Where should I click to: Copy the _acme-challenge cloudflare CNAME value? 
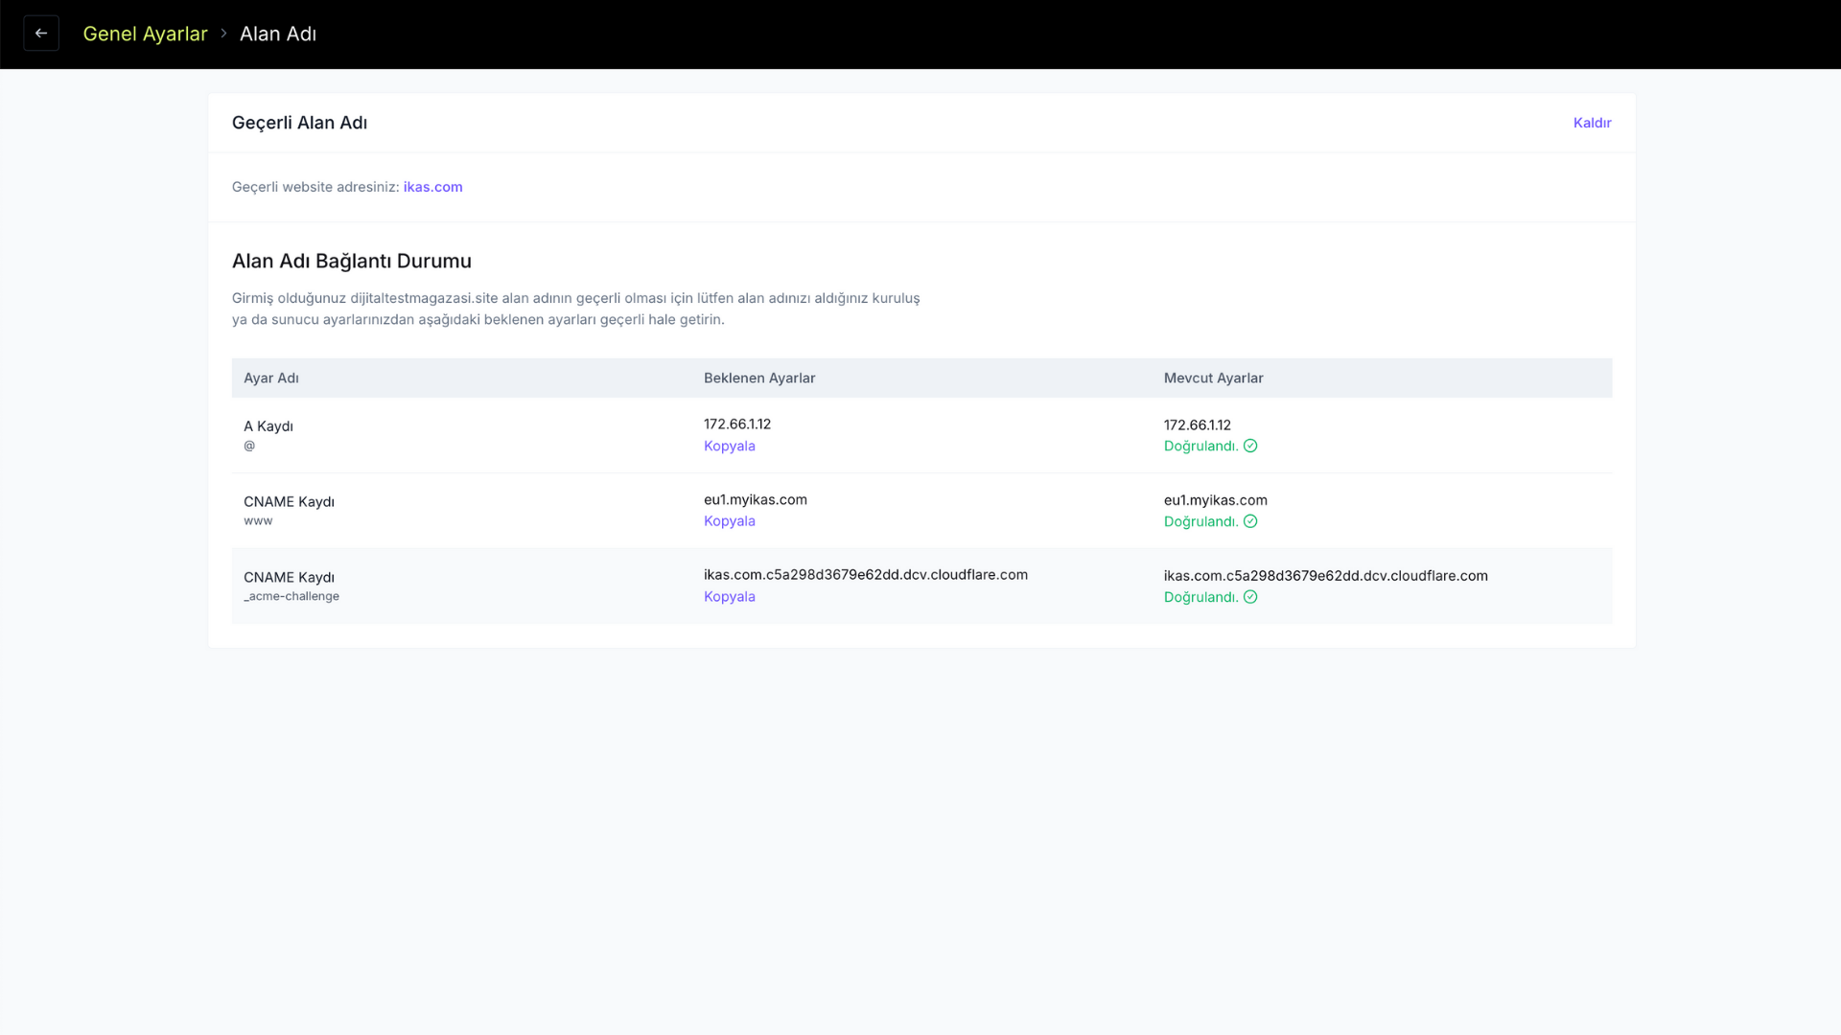[x=729, y=597]
